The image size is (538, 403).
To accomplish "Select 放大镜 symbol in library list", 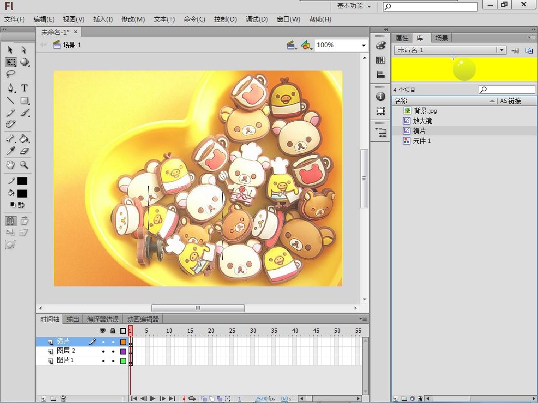I will (x=422, y=121).
